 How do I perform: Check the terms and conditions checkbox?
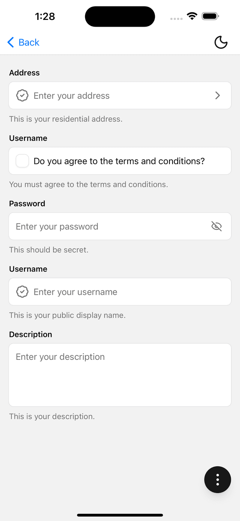tap(22, 161)
